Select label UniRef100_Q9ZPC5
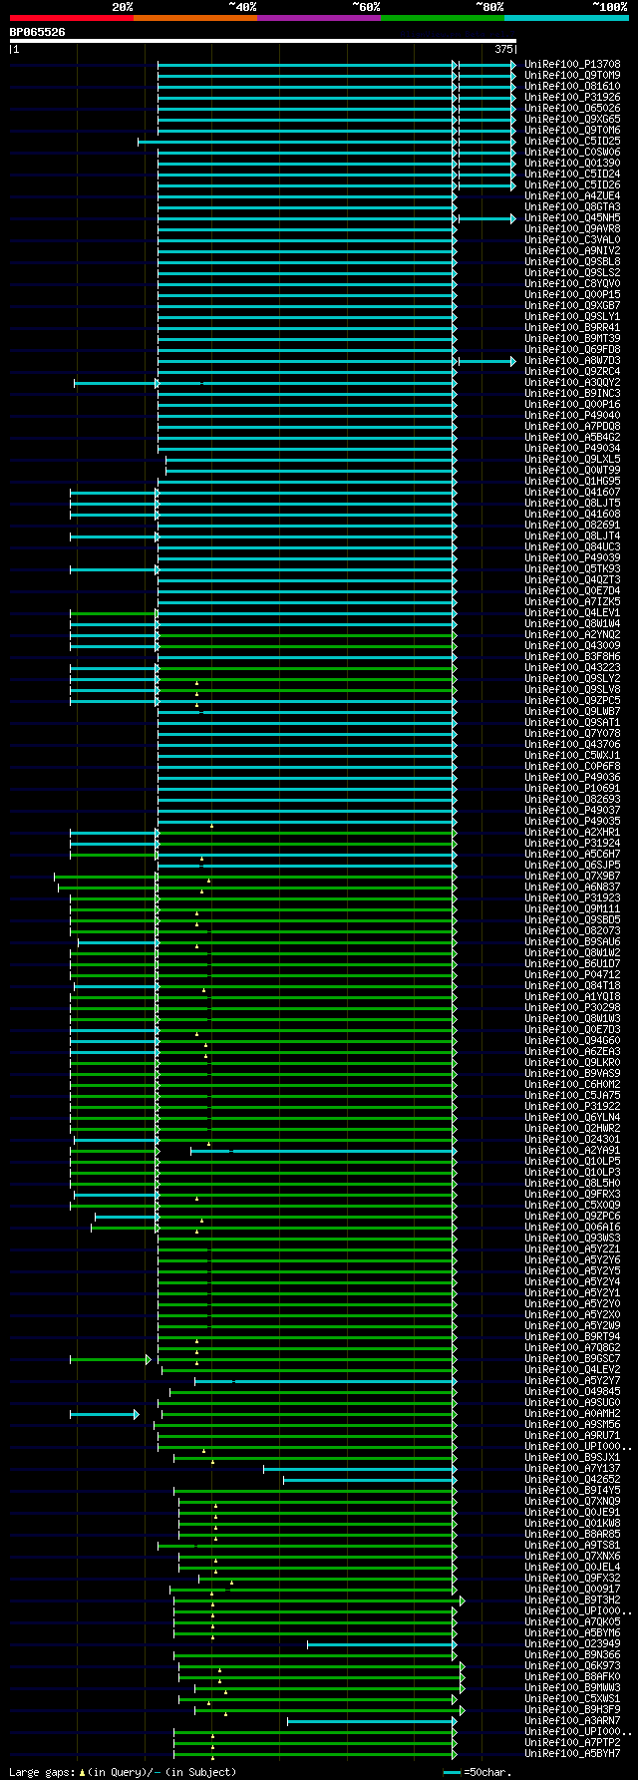This screenshot has width=638, height=1780. tap(572, 701)
